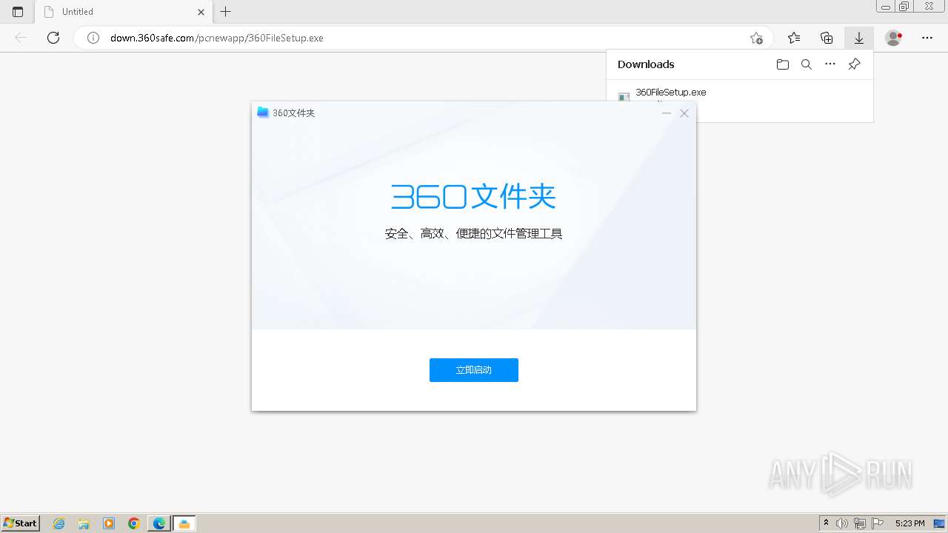Search downloads with magnifier icon

(x=807, y=64)
